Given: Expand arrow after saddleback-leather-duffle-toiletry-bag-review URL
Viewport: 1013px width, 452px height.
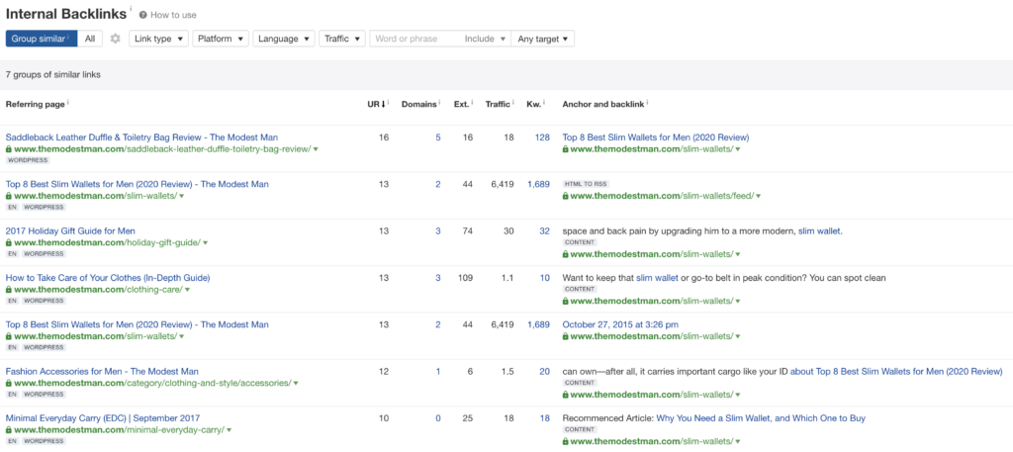Looking at the screenshot, I should click(x=317, y=149).
